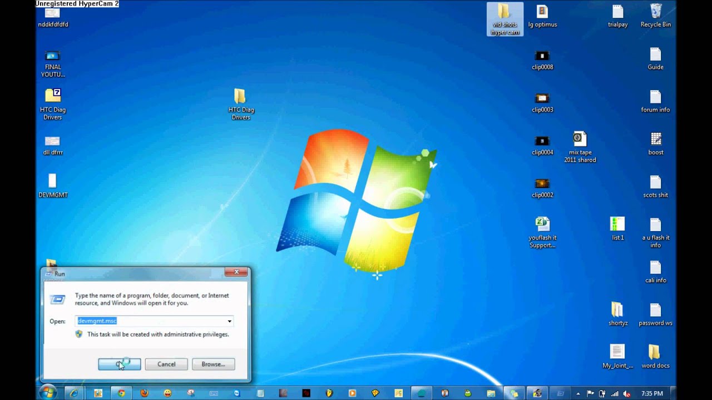Select the 'My_Joint_' document icon
The height and width of the screenshot is (400, 712).
tap(617, 357)
